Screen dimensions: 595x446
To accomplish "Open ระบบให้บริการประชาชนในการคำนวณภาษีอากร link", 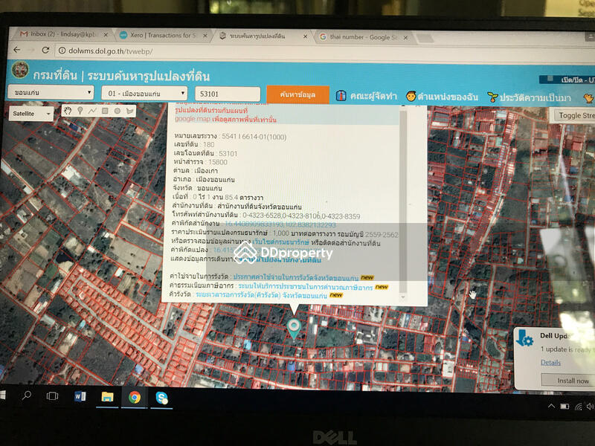I will [x=306, y=286].
